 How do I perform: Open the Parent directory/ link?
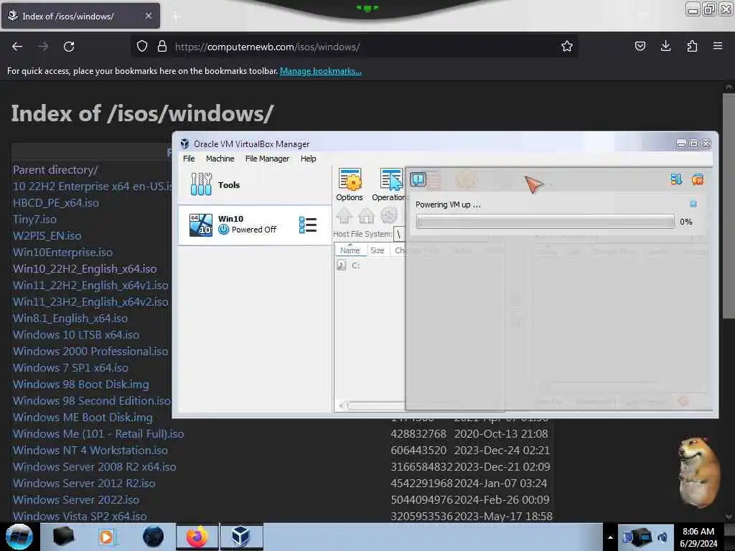(x=55, y=169)
